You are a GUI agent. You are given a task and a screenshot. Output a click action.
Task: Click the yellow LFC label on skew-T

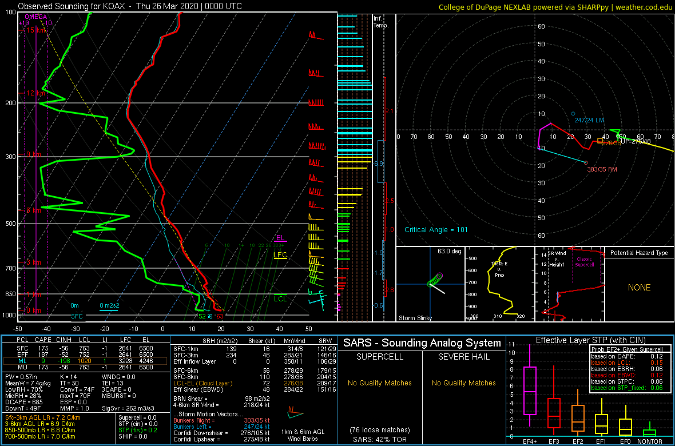point(280,255)
